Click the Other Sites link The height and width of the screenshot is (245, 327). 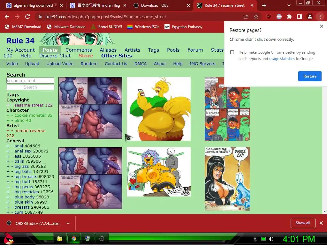tap(117, 56)
